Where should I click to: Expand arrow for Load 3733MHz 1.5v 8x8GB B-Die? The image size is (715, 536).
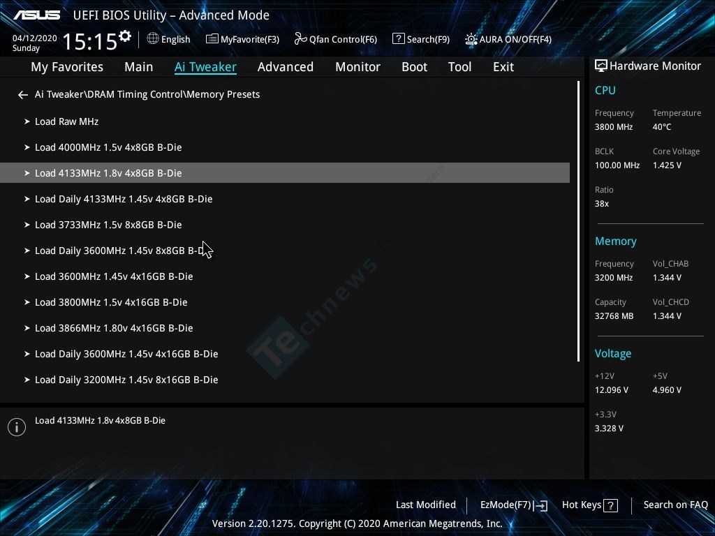[x=27, y=225]
